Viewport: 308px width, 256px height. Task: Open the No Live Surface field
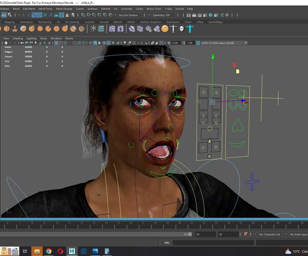pos(130,15)
